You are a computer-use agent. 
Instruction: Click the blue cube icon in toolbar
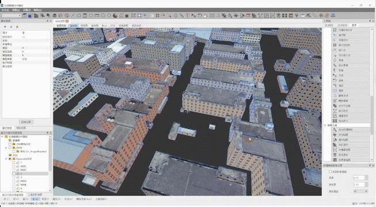coord(30,15)
